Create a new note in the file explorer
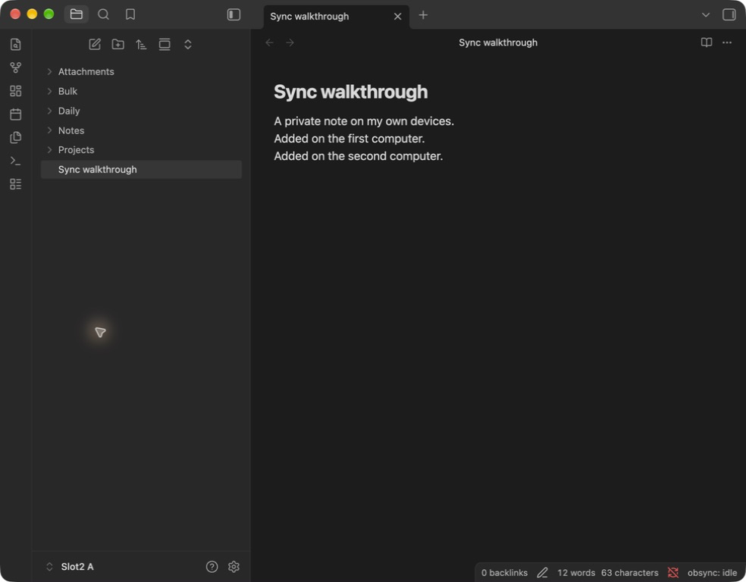The height and width of the screenshot is (582, 746). pos(95,45)
